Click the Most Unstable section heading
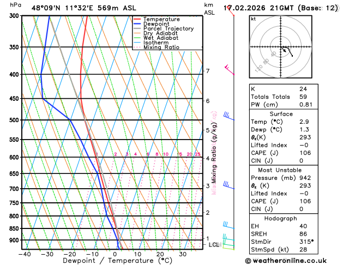Image resolution: width=343 pixels, height=265 pixels. (280, 170)
